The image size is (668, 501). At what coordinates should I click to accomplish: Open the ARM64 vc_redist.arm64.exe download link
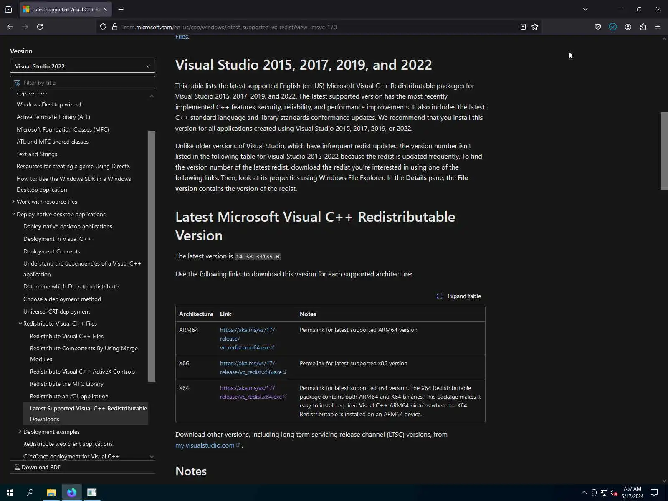[x=247, y=339]
